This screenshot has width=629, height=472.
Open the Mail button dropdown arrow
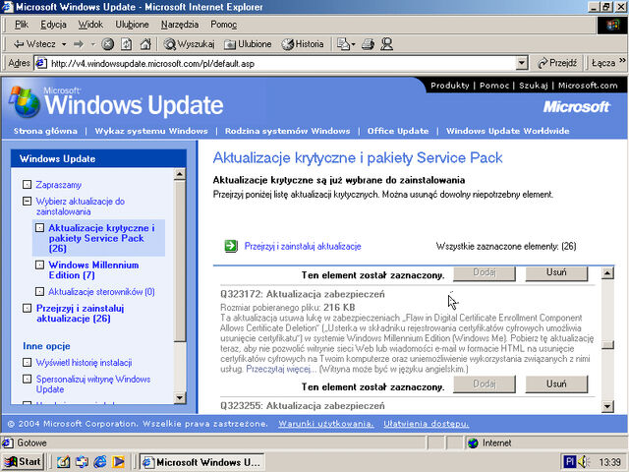353,44
